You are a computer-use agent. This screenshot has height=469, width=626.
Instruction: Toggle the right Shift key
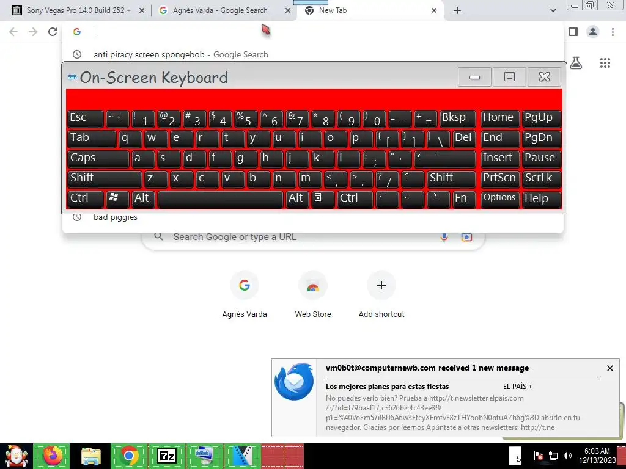coord(451,180)
